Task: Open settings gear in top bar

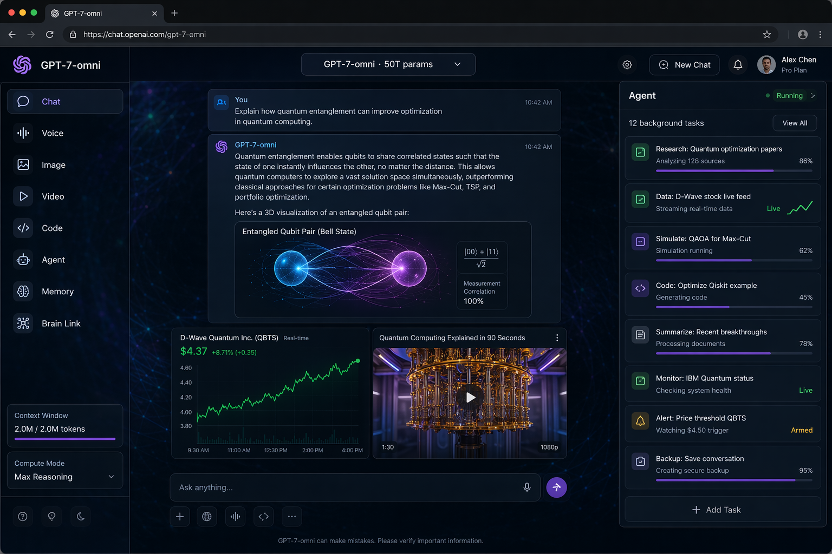Action: point(627,65)
